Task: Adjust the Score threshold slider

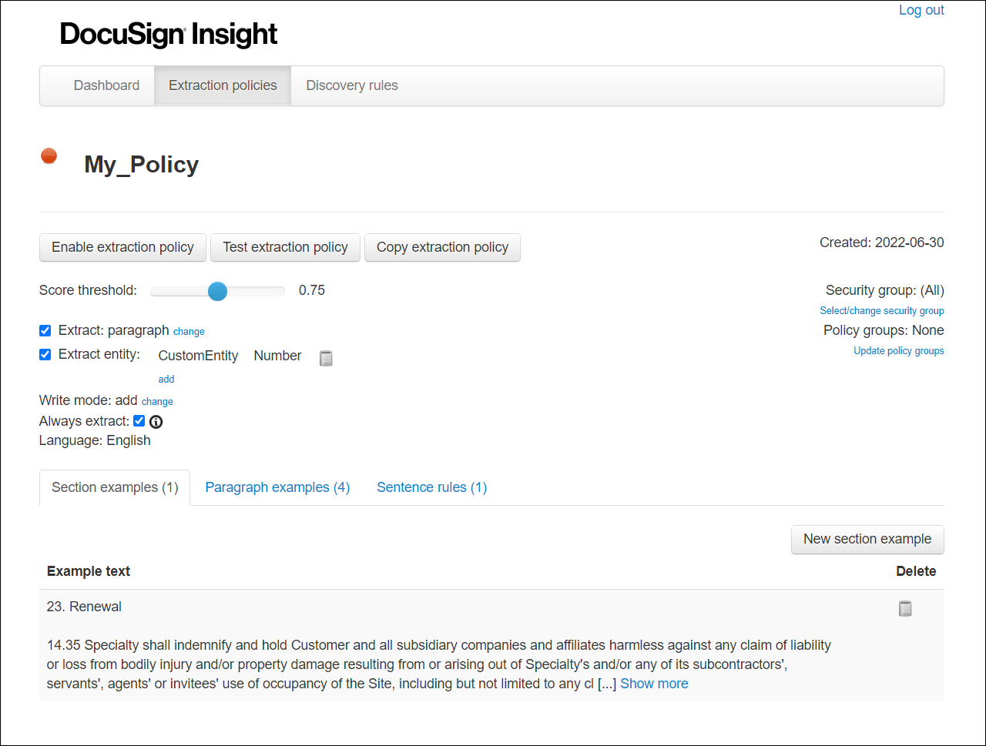Action: (218, 291)
